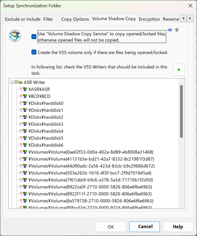Screen dimensions: 197x236
Task: Click the VSS writers list scrollbar thumb
Action: point(181,111)
